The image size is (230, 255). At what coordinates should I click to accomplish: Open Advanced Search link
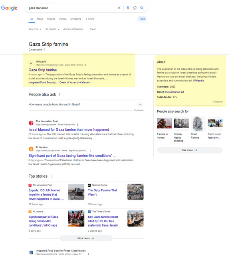[x=73, y=29]
